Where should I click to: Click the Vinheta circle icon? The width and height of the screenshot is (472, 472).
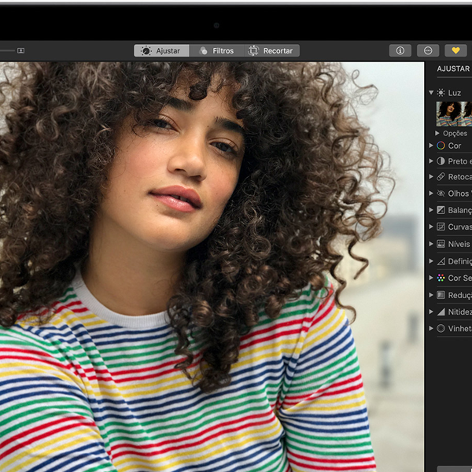441,328
